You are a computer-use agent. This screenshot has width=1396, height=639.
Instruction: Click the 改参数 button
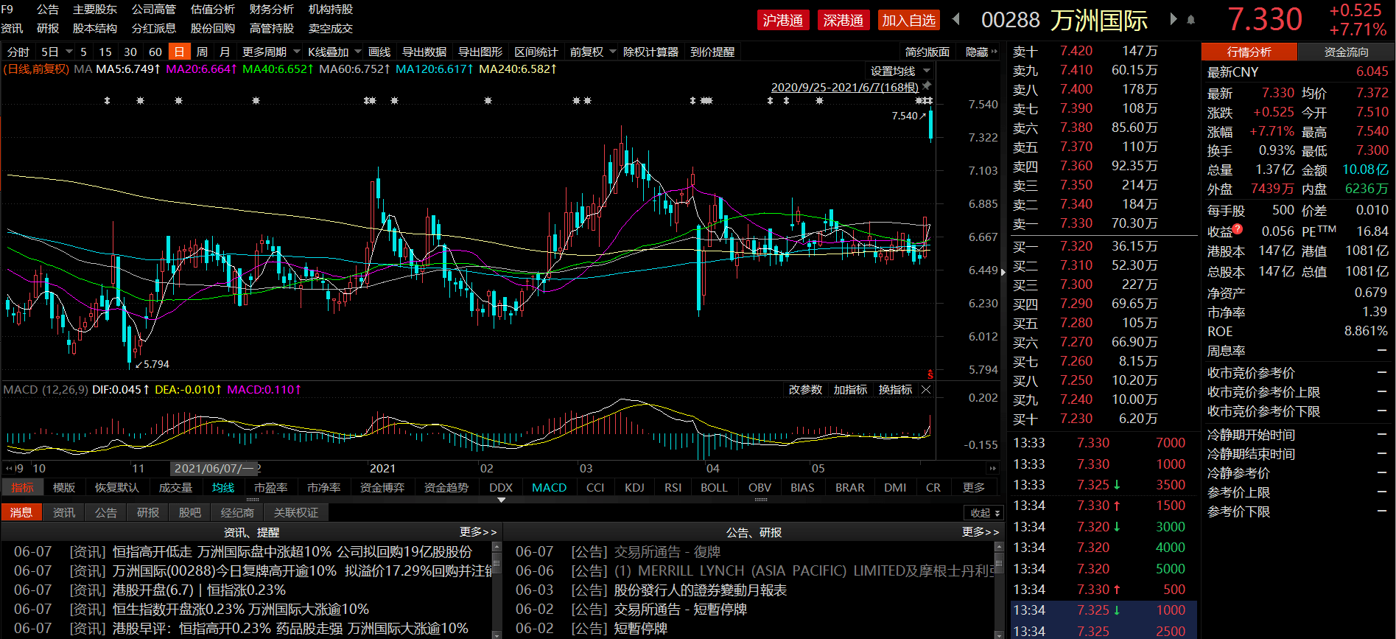click(805, 389)
